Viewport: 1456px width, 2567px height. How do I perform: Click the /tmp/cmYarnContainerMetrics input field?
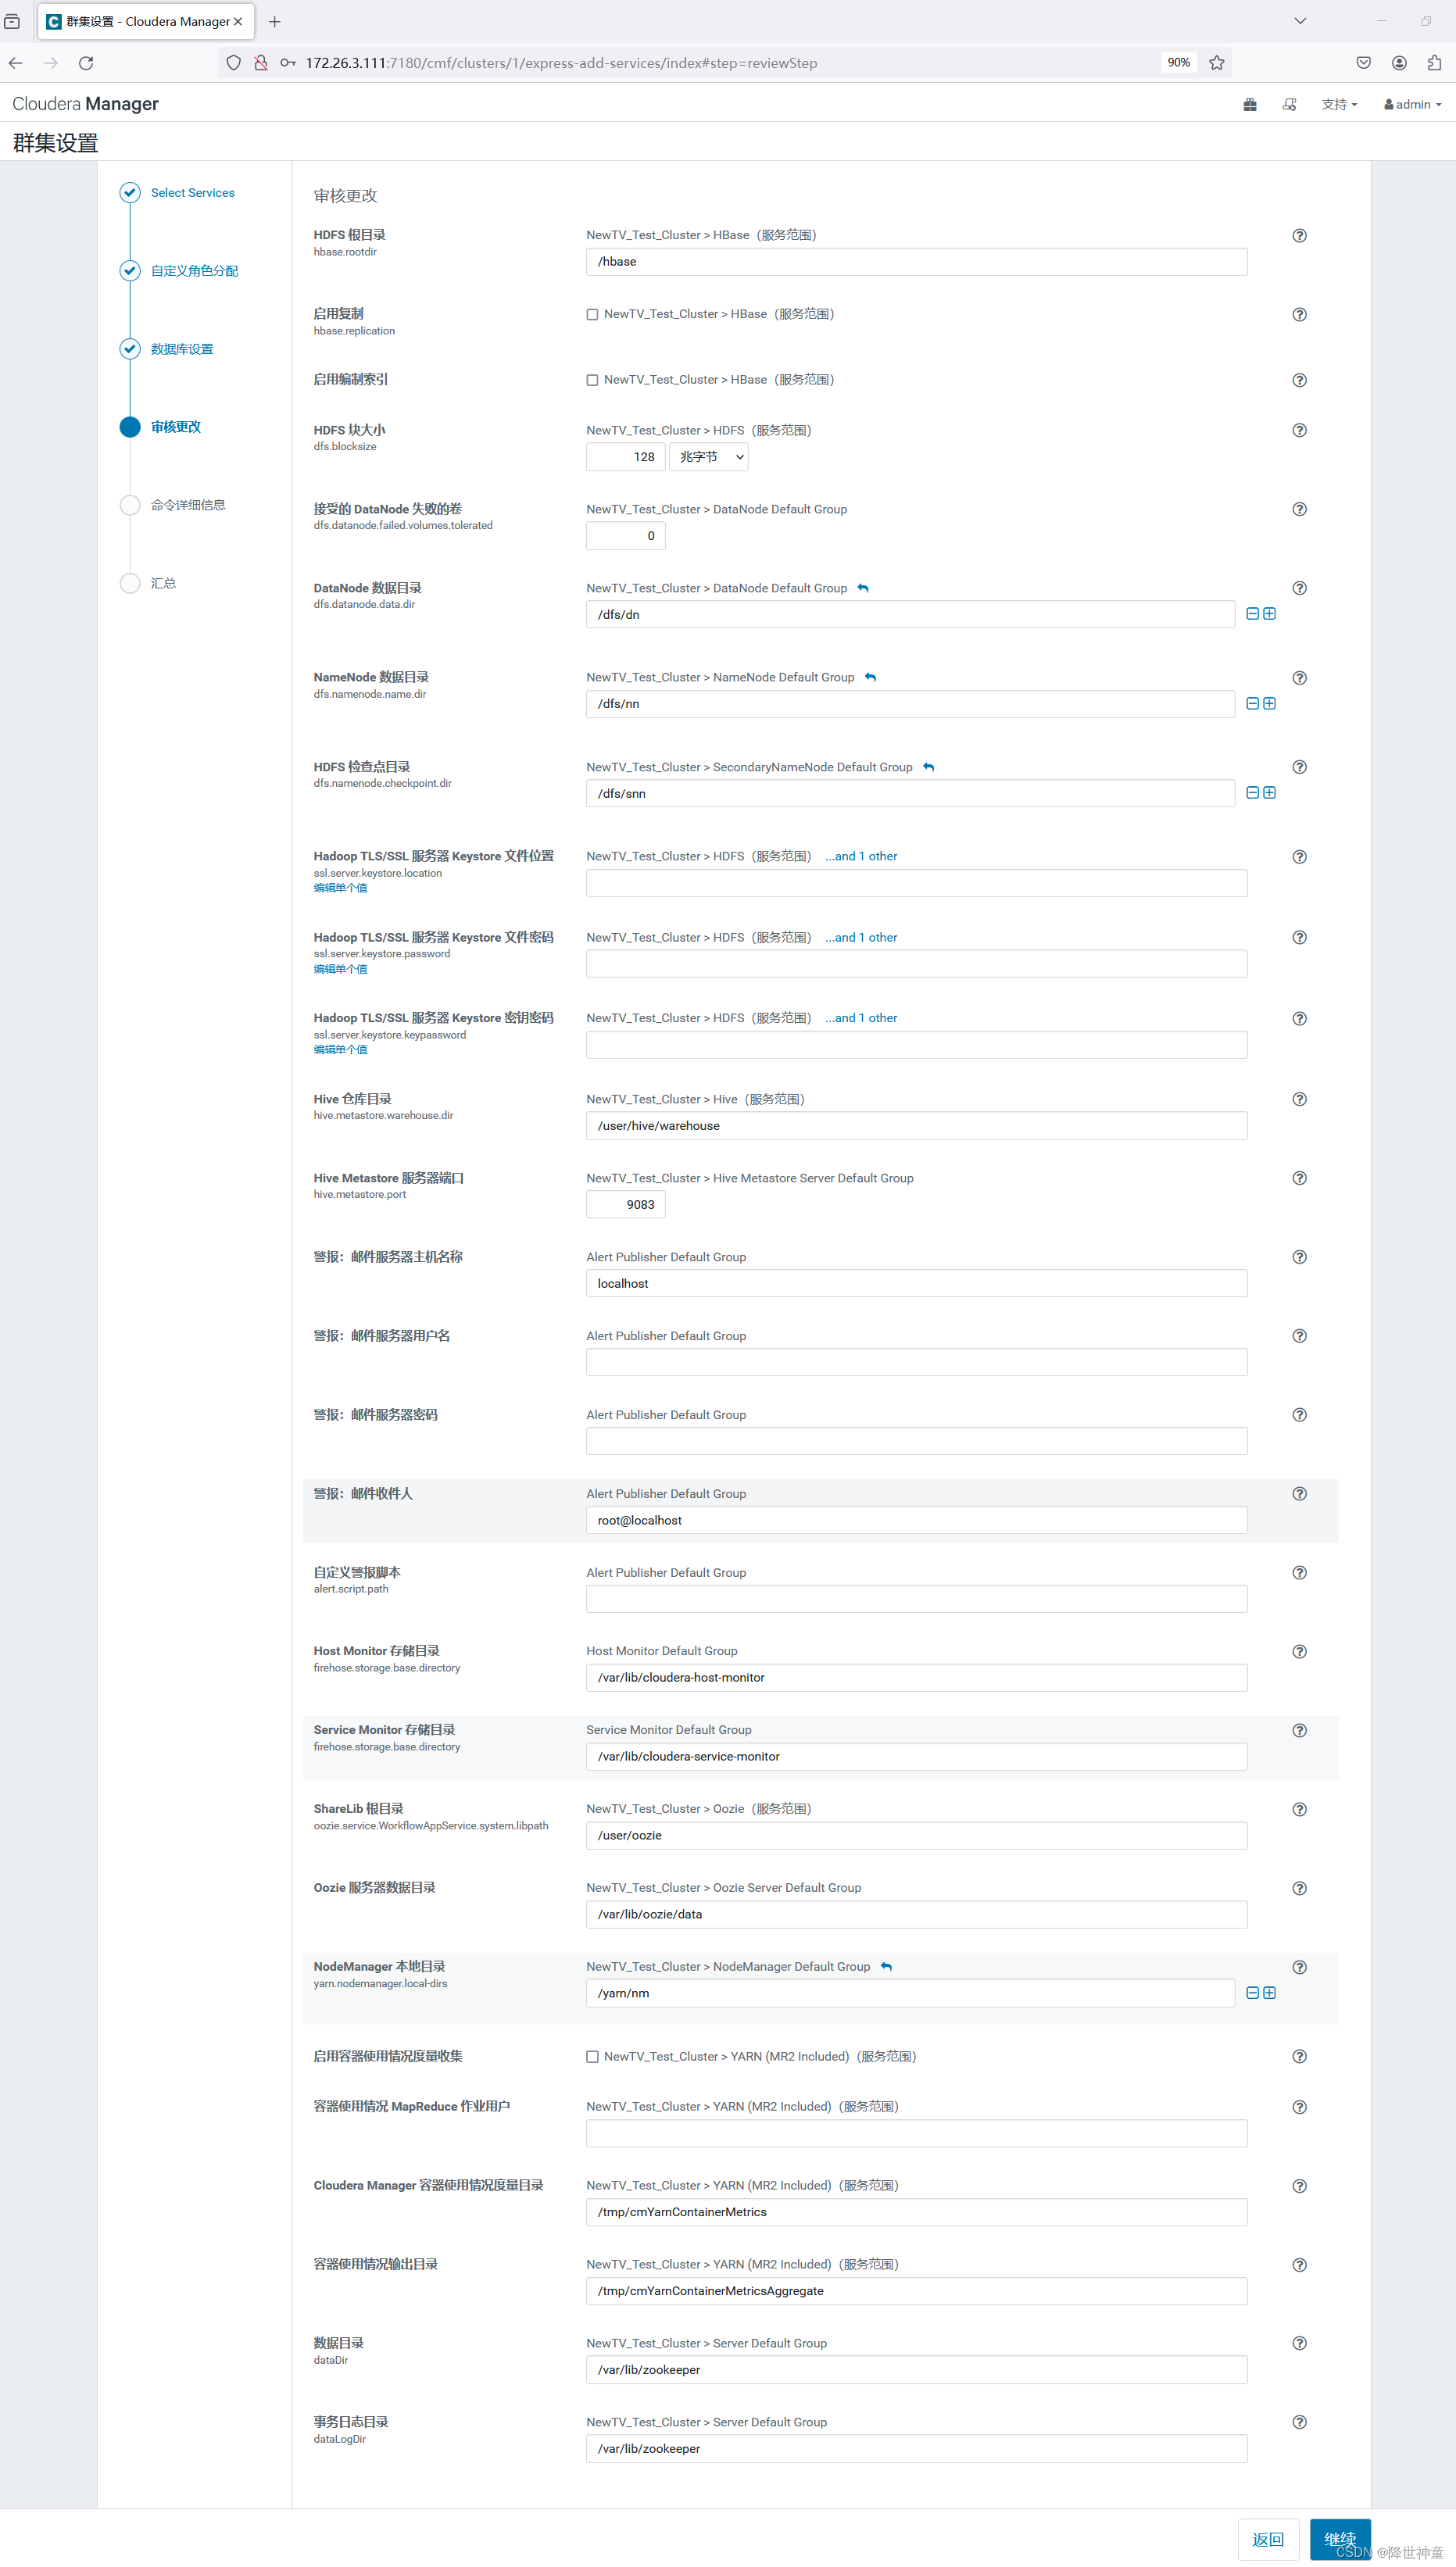(x=916, y=2212)
